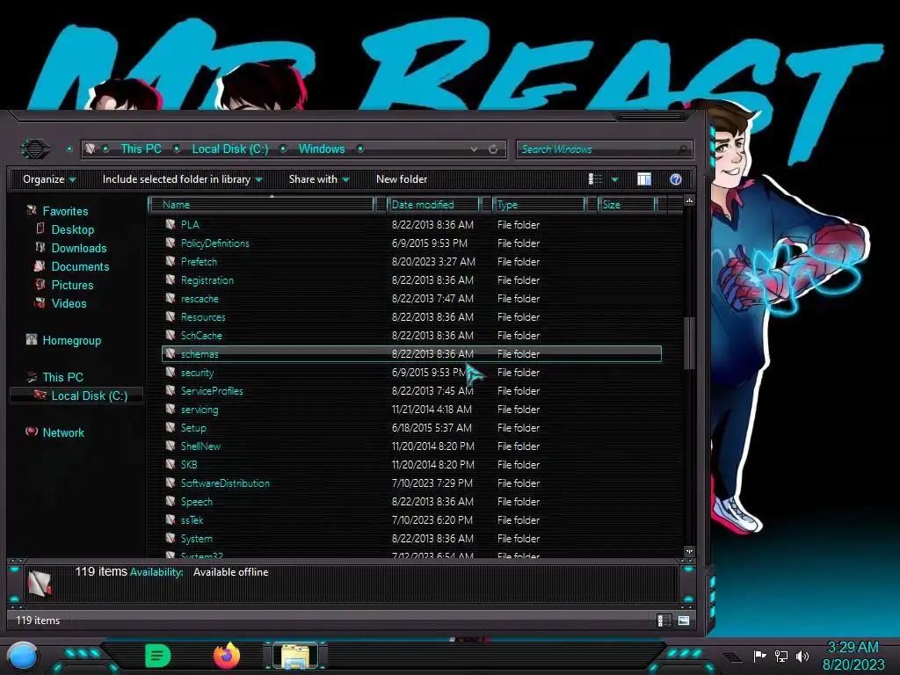
Task: Select the SKB folder icon
Action: (171, 464)
